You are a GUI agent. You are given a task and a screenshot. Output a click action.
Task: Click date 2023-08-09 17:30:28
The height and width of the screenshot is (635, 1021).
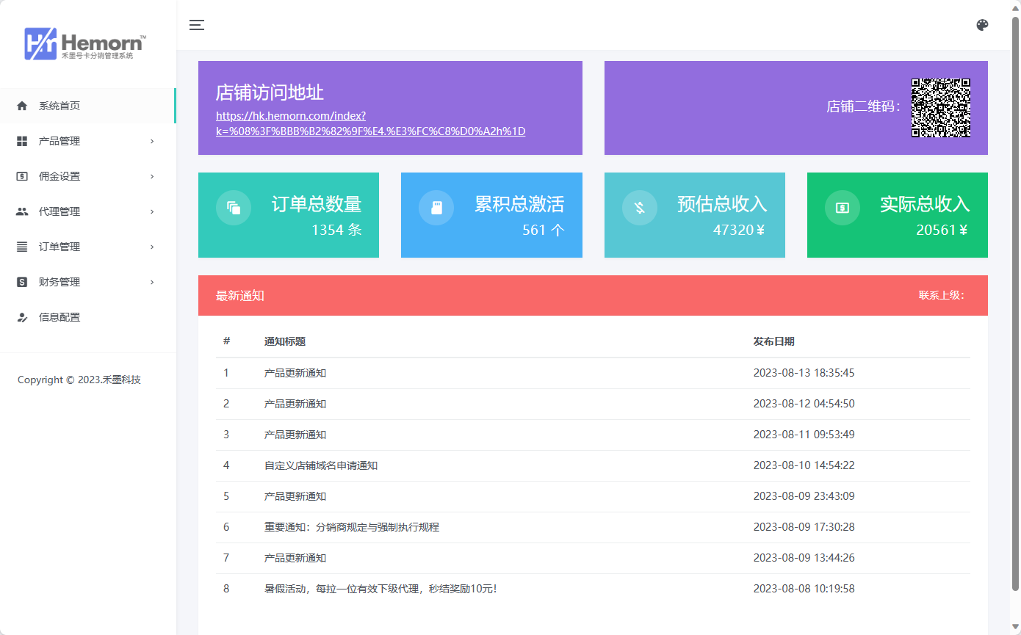coord(804,527)
